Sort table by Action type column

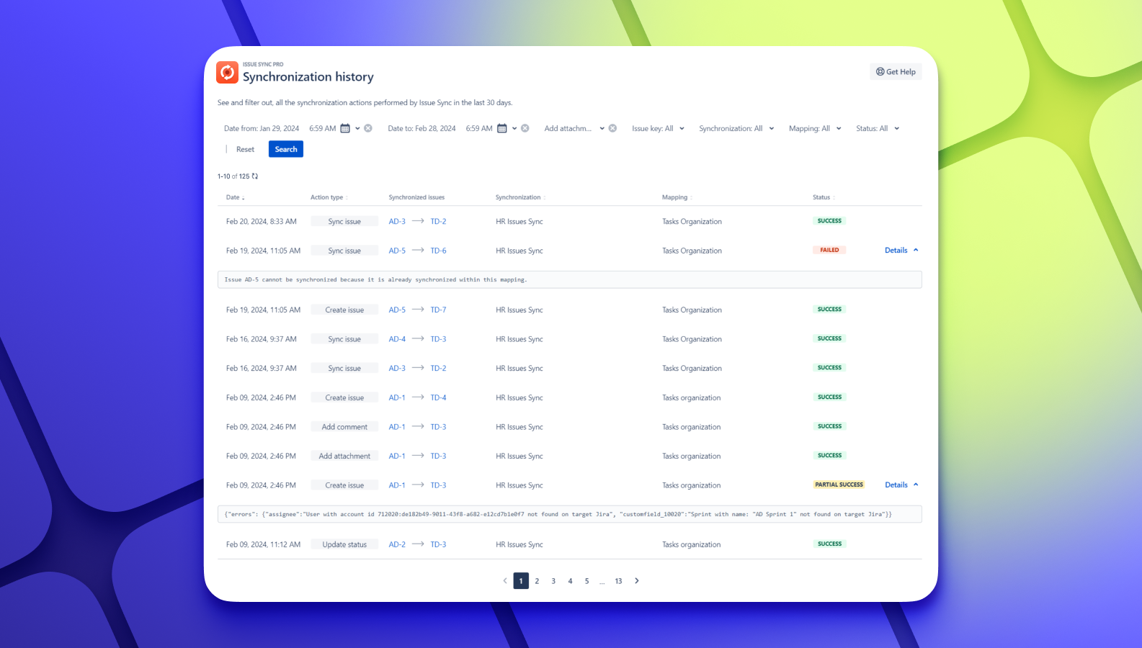329,197
